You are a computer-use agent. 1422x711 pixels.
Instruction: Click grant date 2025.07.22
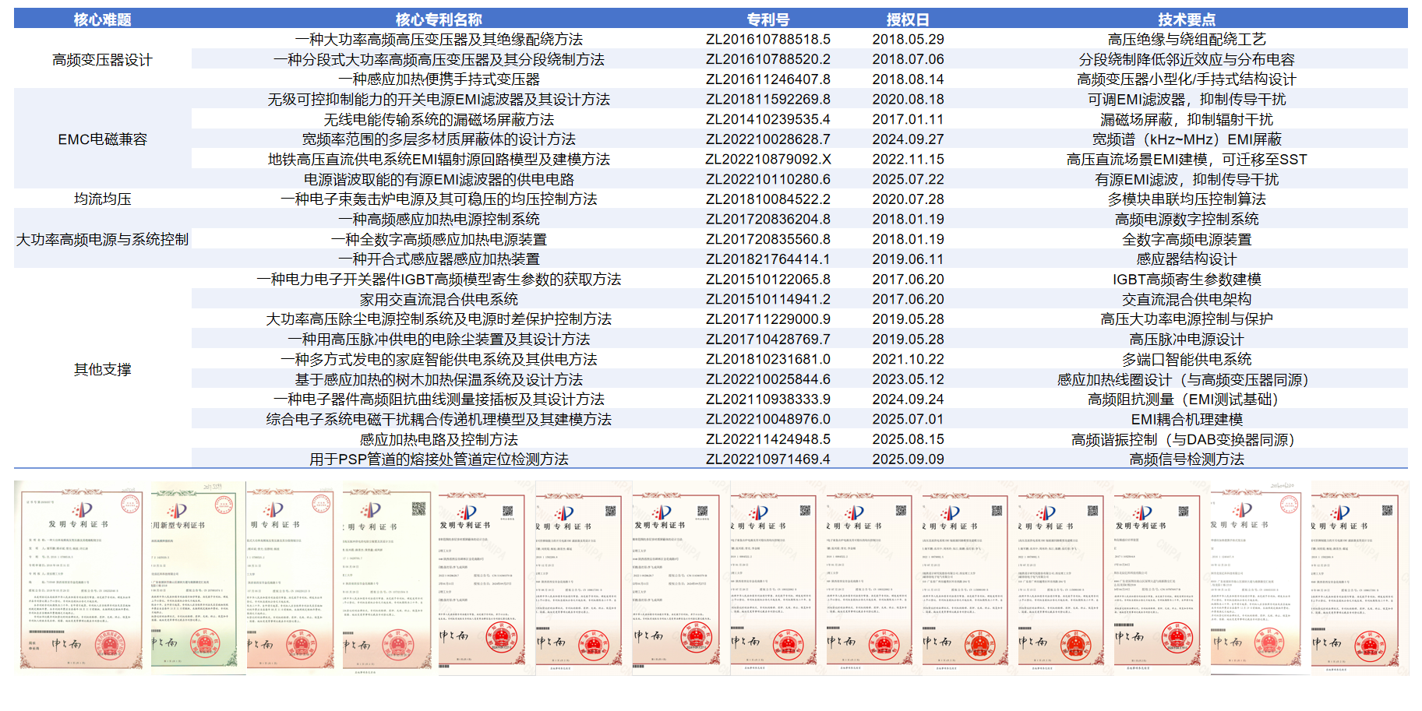pos(908,180)
